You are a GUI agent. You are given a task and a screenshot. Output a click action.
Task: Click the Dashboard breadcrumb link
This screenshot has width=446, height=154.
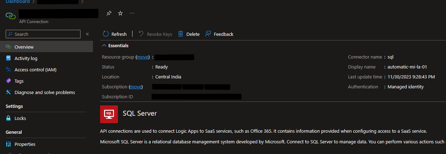tap(17, 2)
